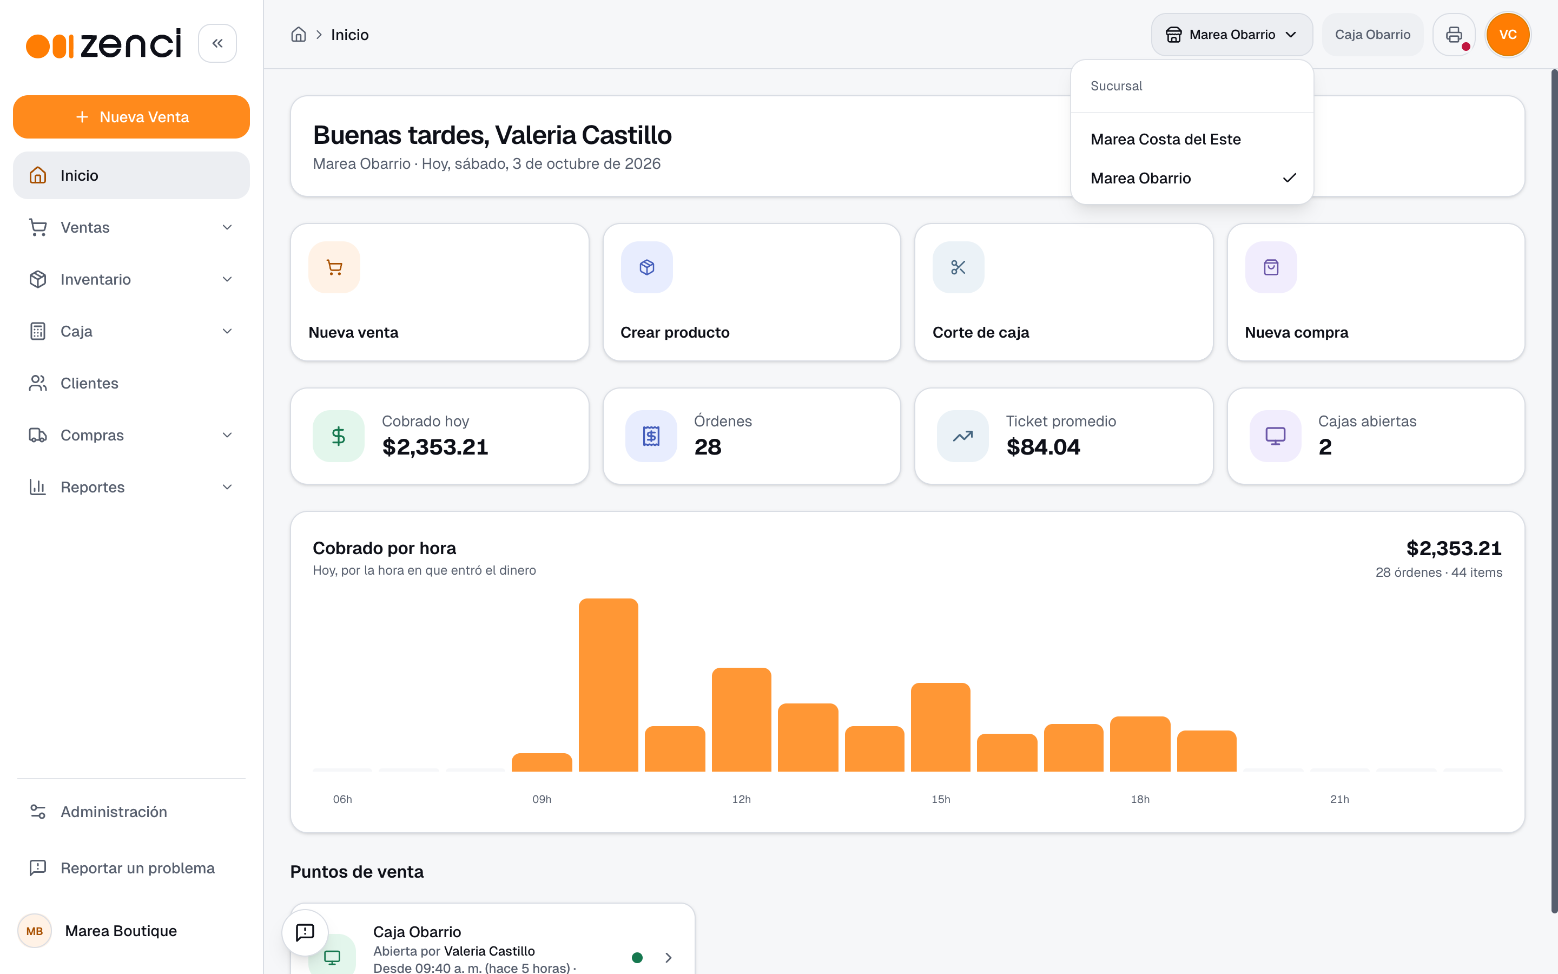Open Reportar un problema
Image resolution: width=1558 pixels, height=974 pixels.
[131, 868]
